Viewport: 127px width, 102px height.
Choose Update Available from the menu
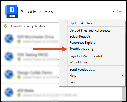pos(82,23)
